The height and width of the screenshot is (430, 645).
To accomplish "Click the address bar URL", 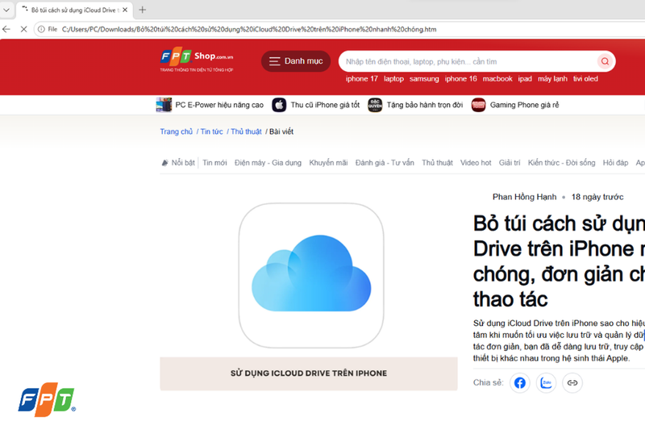I will 249,29.
